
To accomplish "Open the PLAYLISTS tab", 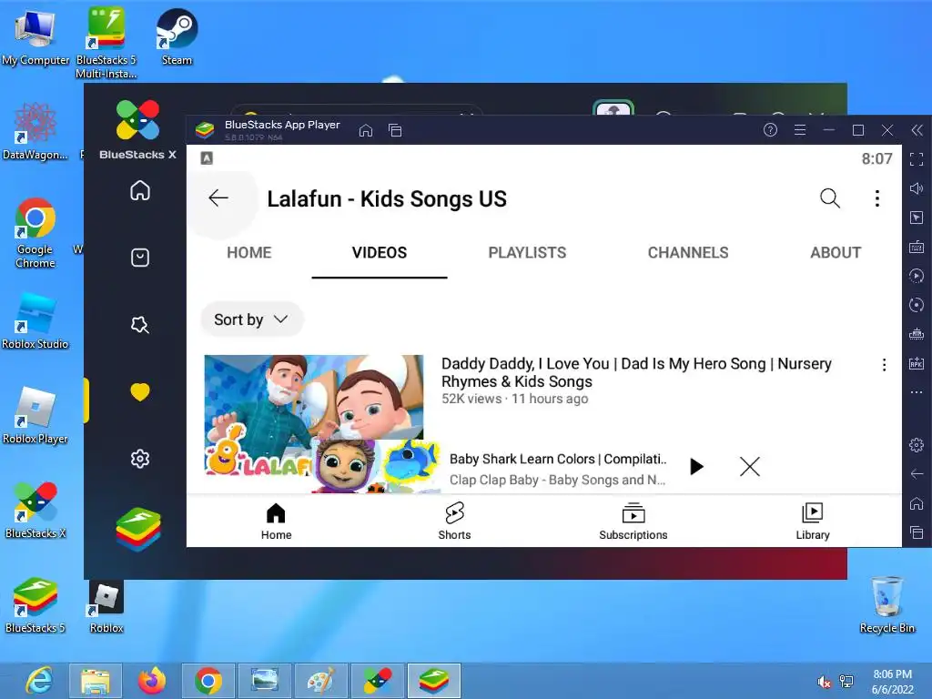I will [527, 253].
